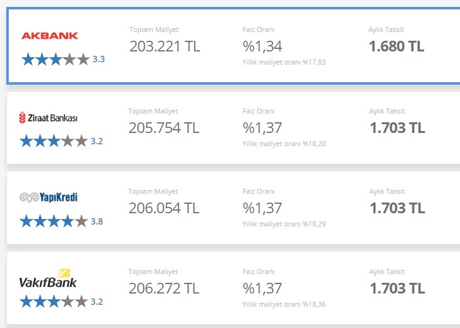Click Akbank's interest rate %1,34
460x328 pixels.
(262, 46)
